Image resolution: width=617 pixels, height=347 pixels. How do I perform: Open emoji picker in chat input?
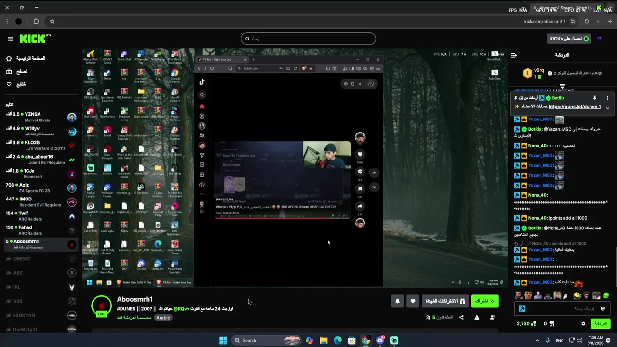[603, 308]
